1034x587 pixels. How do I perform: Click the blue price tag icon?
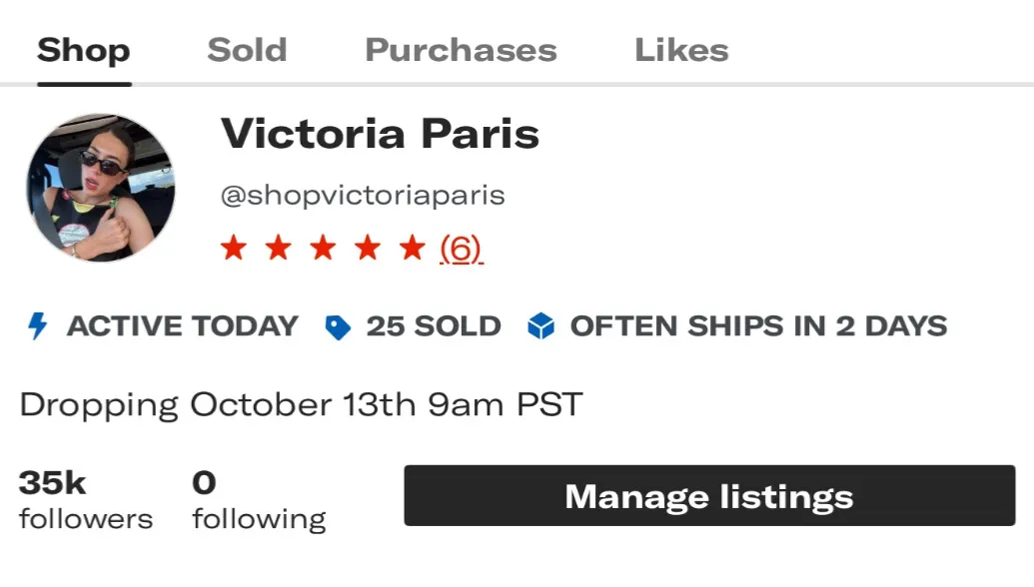(339, 327)
